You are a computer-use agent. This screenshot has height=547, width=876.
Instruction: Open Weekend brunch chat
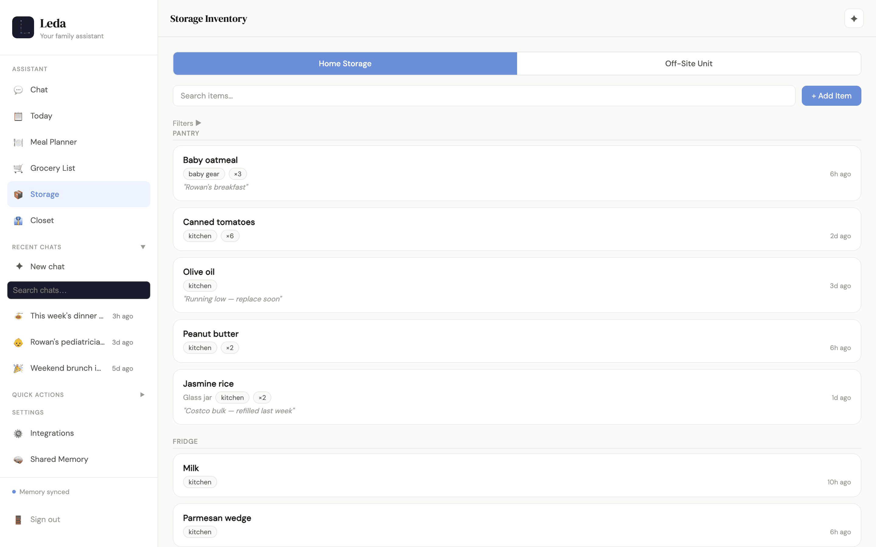pos(78,368)
